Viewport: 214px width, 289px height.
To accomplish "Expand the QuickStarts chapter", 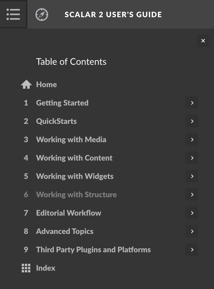I will (192, 121).
